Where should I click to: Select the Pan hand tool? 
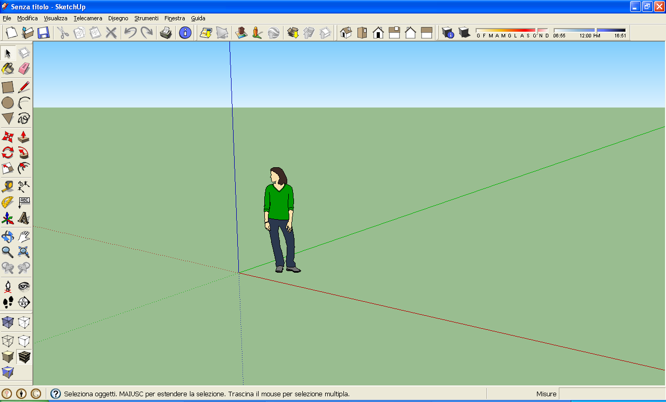coord(24,237)
